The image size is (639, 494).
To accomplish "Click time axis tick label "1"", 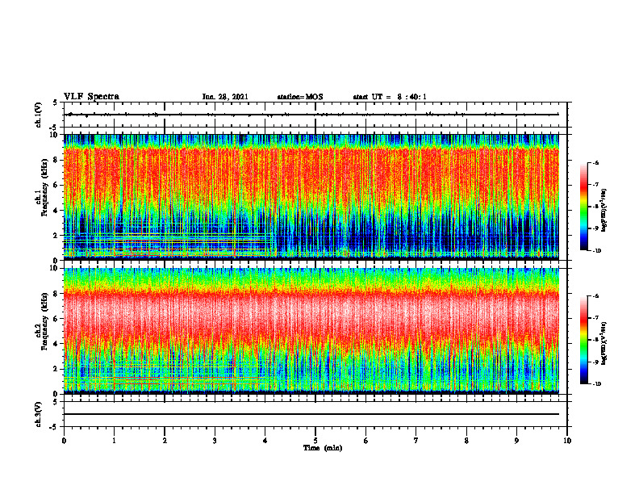I will (114, 441).
